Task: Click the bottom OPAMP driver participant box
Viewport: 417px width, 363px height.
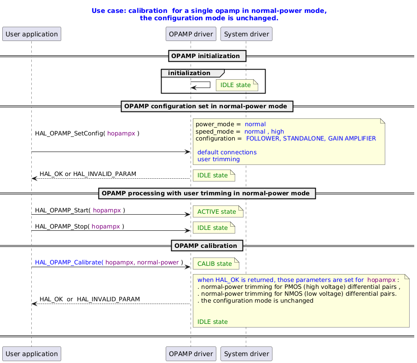Action: [191, 354]
